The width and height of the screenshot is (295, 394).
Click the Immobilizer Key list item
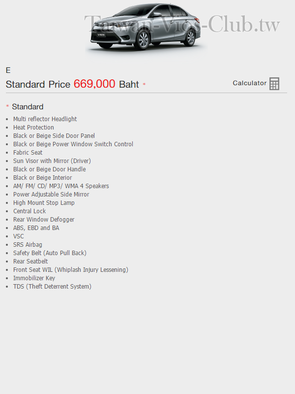[34, 278]
